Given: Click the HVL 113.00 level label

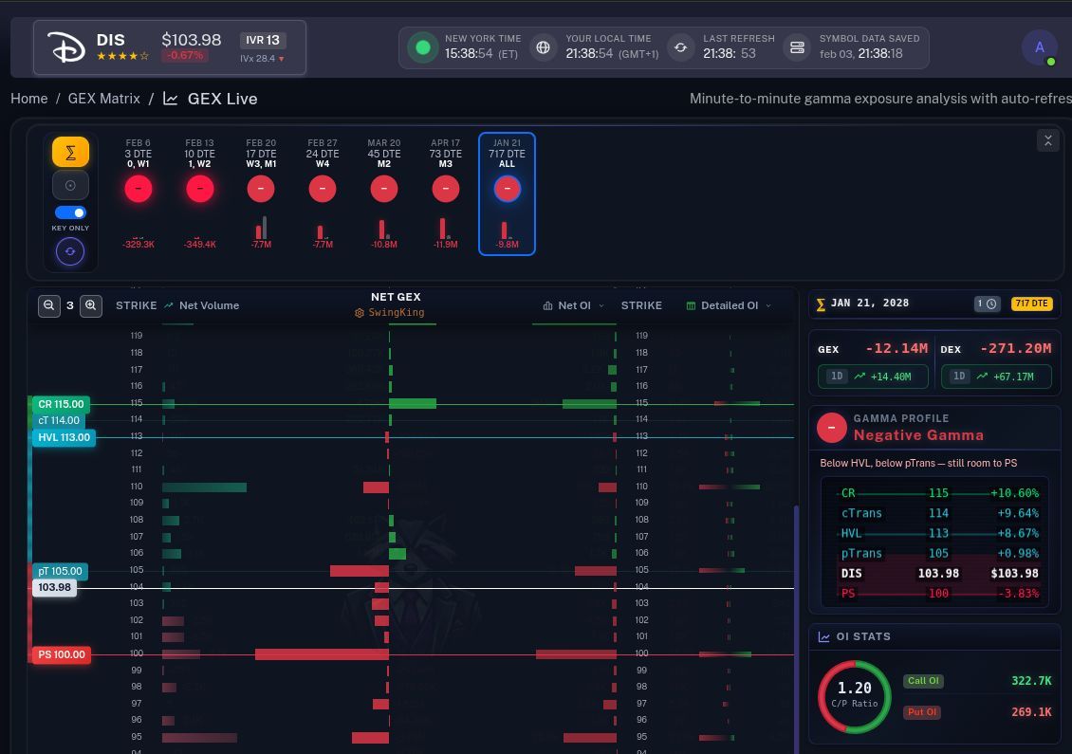Looking at the screenshot, I should click(x=64, y=437).
